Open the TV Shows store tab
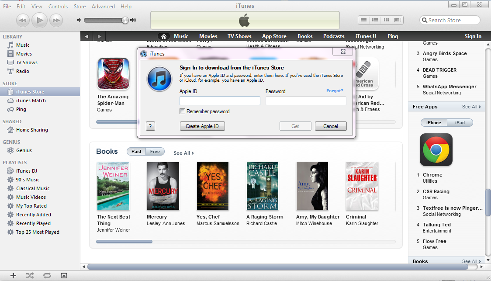This screenshot has width=491, height=281. [x=239, y=36]
